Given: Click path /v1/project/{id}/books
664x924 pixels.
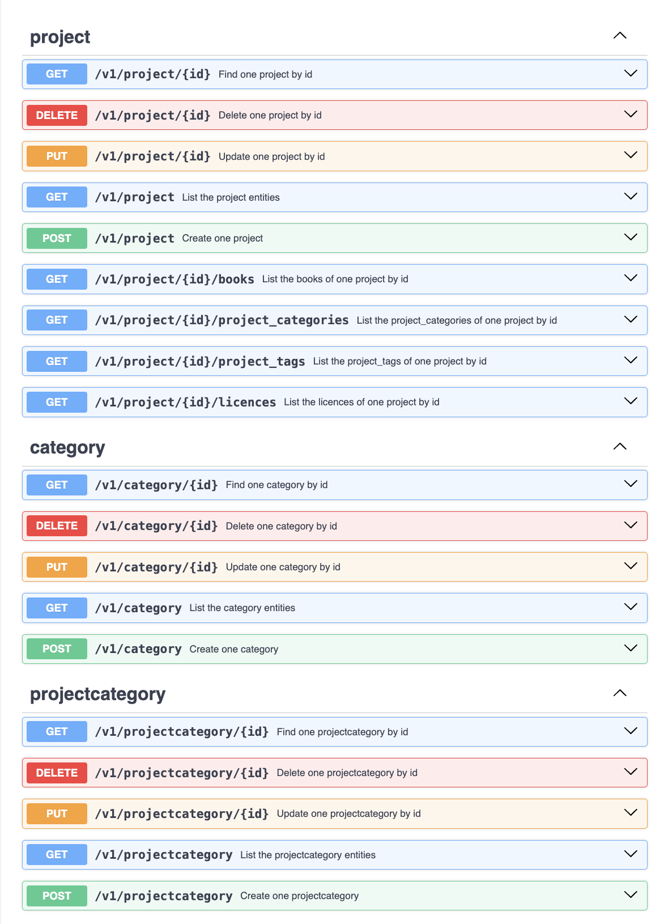Looking at the screenshot, I should 174,279.
